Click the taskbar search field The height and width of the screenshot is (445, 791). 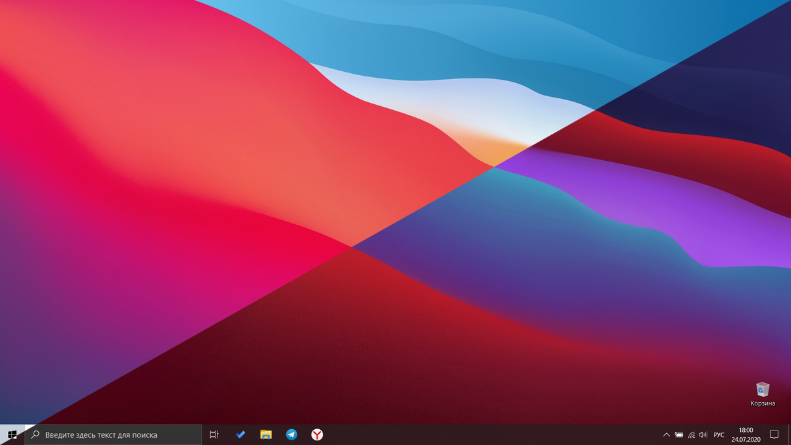(x=113, y=434)
